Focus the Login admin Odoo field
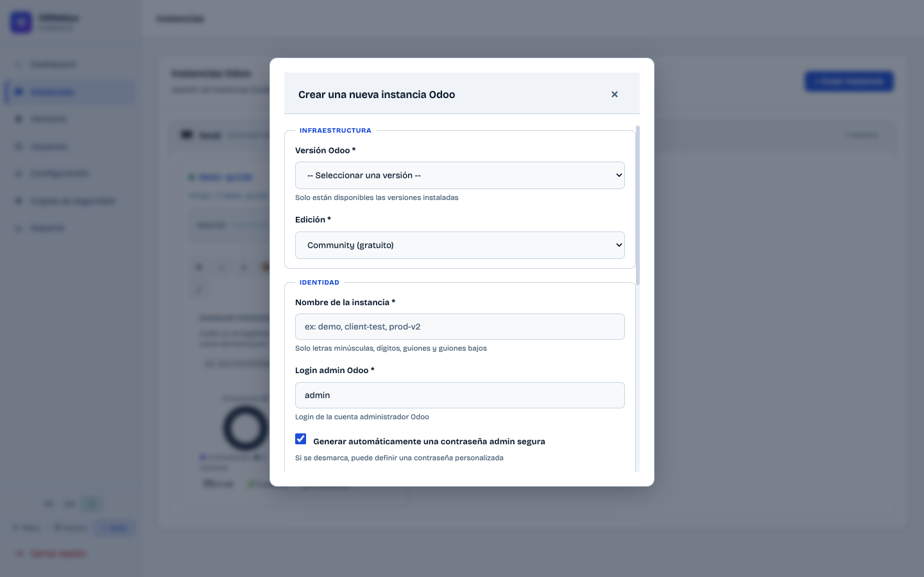The height and width of the screenshot is (577, 924). point(459,395)
